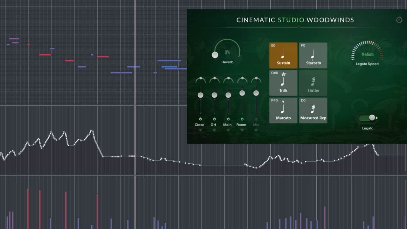Toggle the Close mic power button

(200, 119)
